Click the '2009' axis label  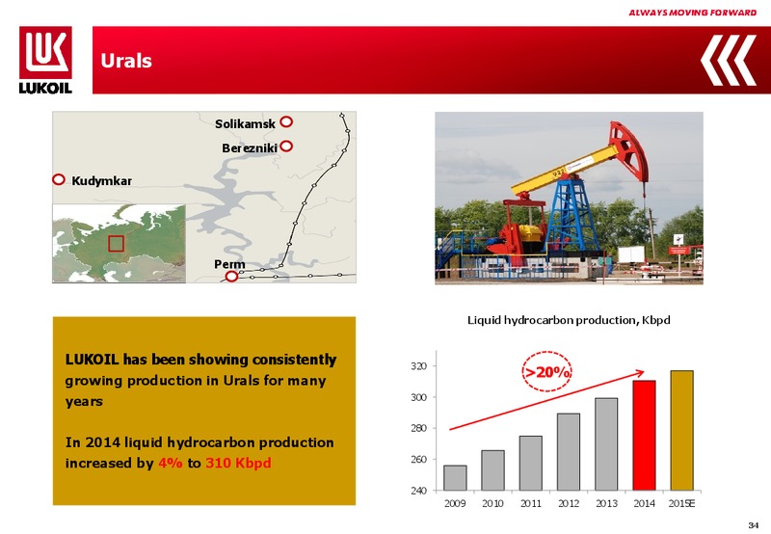[455, 503]
